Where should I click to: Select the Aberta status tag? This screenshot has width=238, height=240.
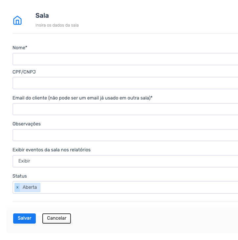pyautogui.click(x=30, y=187)
